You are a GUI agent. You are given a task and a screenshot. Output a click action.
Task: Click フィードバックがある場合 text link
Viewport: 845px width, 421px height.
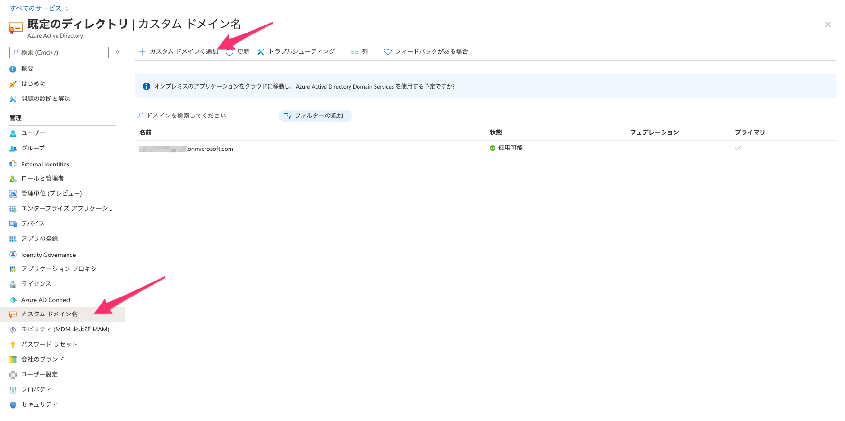pyautogui.click(x=432, y=51)
